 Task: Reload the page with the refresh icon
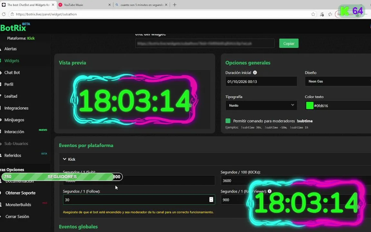tap(4, 14)
